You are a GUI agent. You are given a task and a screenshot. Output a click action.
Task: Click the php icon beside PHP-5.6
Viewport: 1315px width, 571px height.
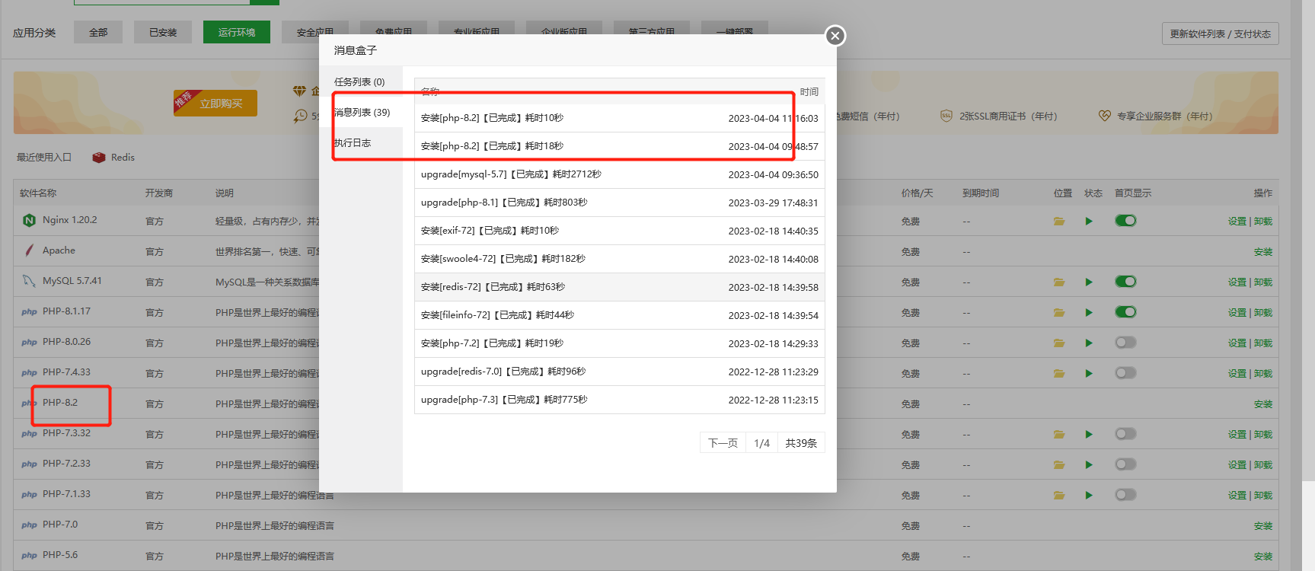coord(29,556)
